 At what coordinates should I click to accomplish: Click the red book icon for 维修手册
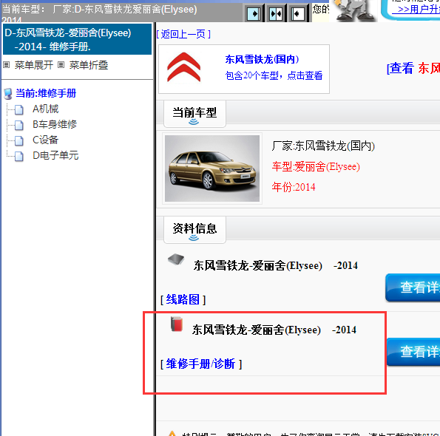177,324
